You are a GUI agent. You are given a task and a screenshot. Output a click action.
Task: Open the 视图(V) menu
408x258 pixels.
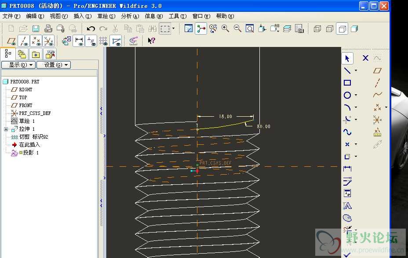click(x=59, y=16)
